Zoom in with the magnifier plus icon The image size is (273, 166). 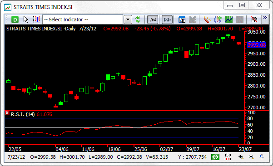point(241,157)
